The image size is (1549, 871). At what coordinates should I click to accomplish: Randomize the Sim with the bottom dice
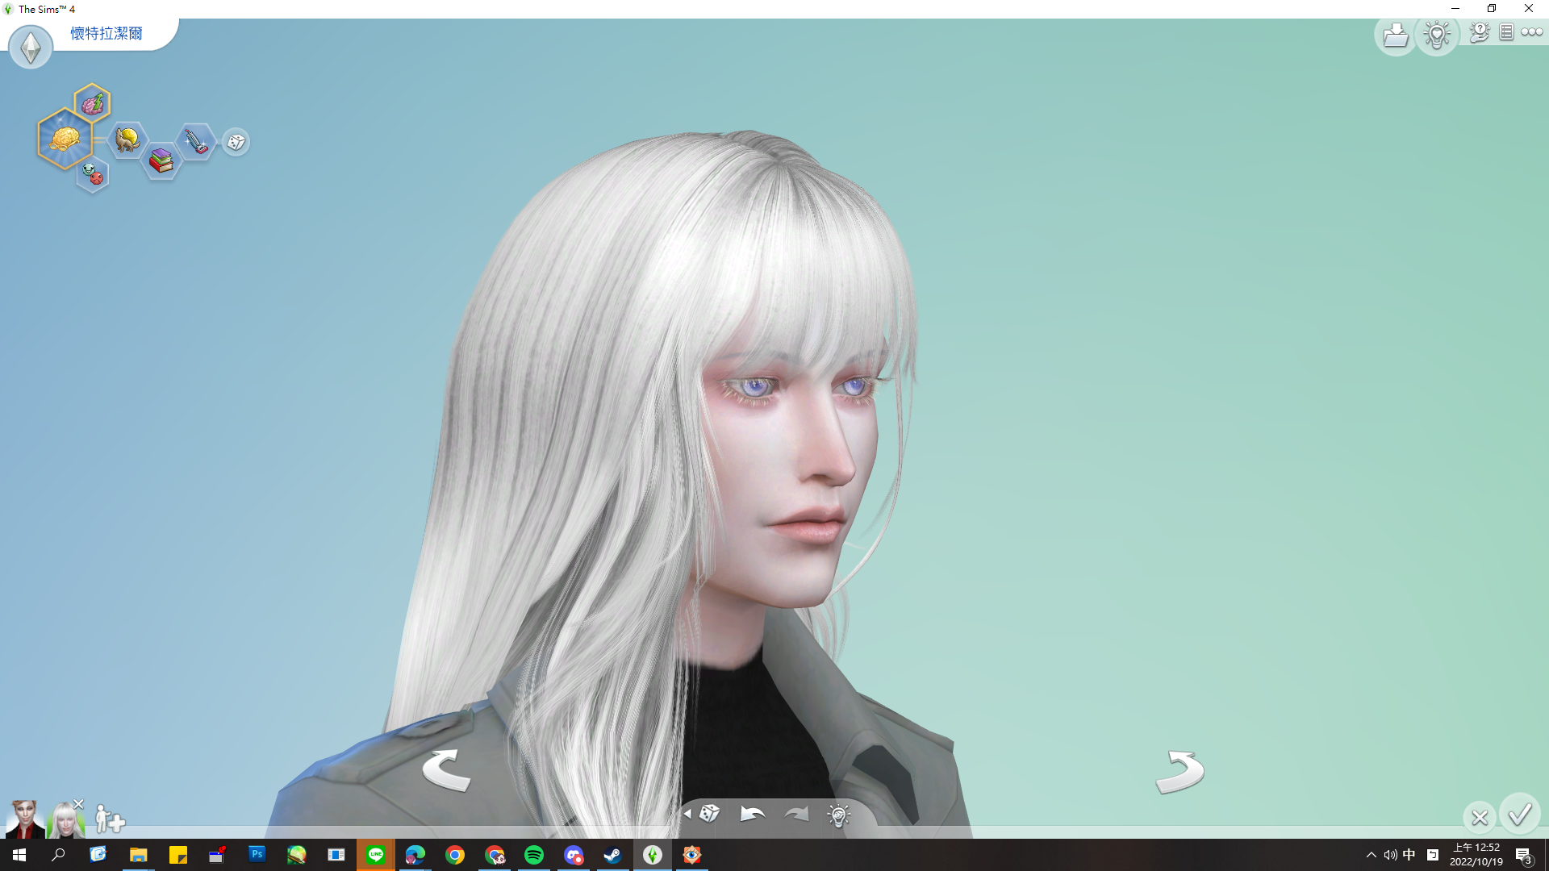(709, 813)
